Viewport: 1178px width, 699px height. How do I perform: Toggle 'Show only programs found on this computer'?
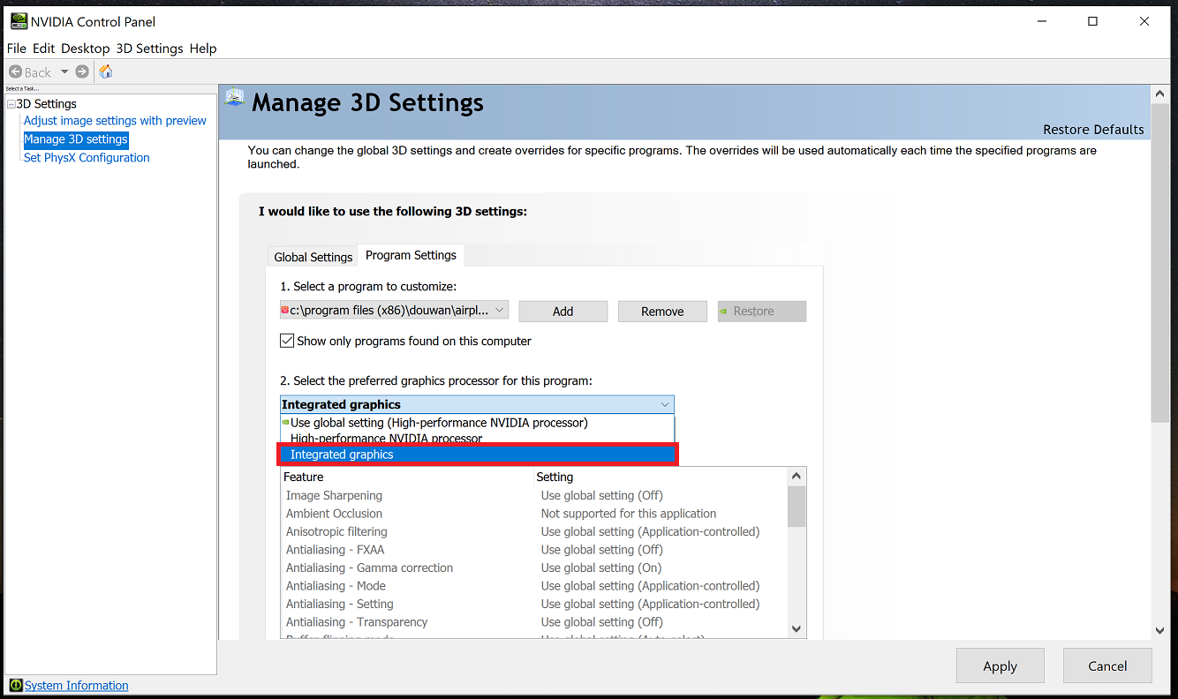tap(287, 341)
